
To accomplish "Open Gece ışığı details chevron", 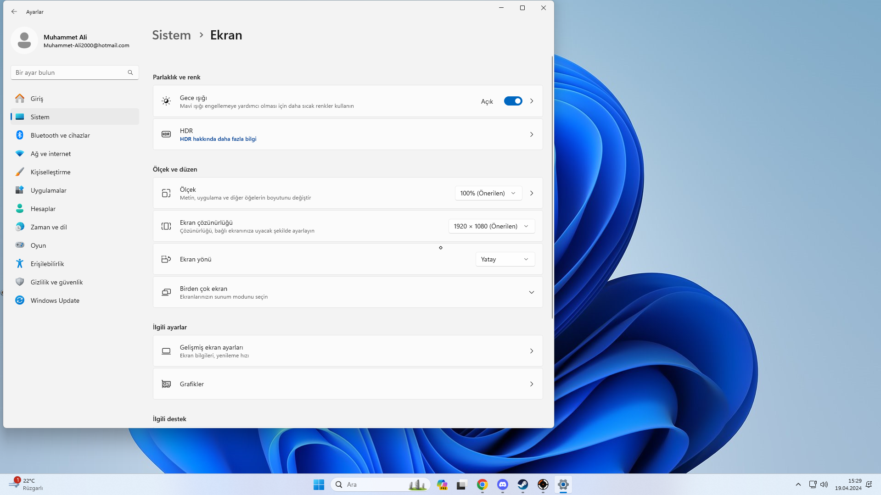I will point(531,101).
